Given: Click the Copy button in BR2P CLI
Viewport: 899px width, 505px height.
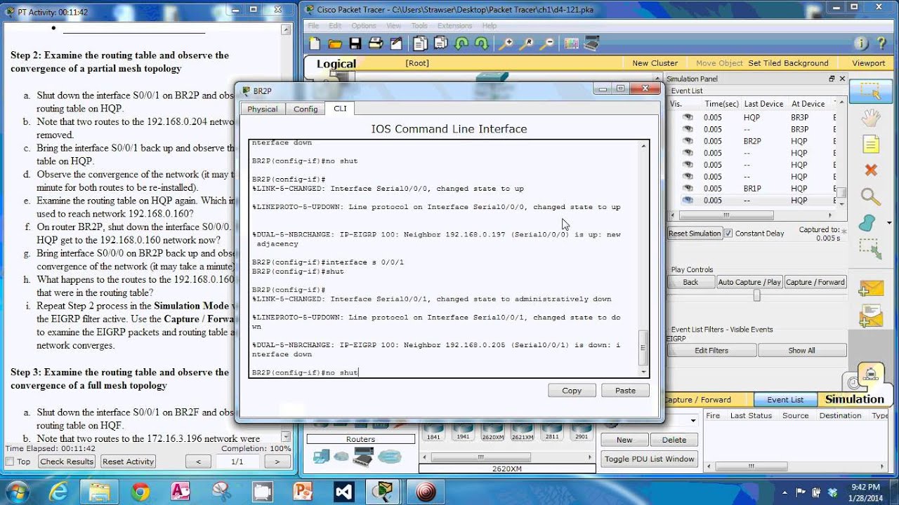Looking at the screenshot, I should pyautogui.click(x=572, y=391).
